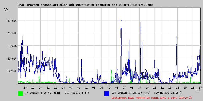Click the hour label 00 on x-axis
Screen dimensions: 203x101
pos(71,88)
